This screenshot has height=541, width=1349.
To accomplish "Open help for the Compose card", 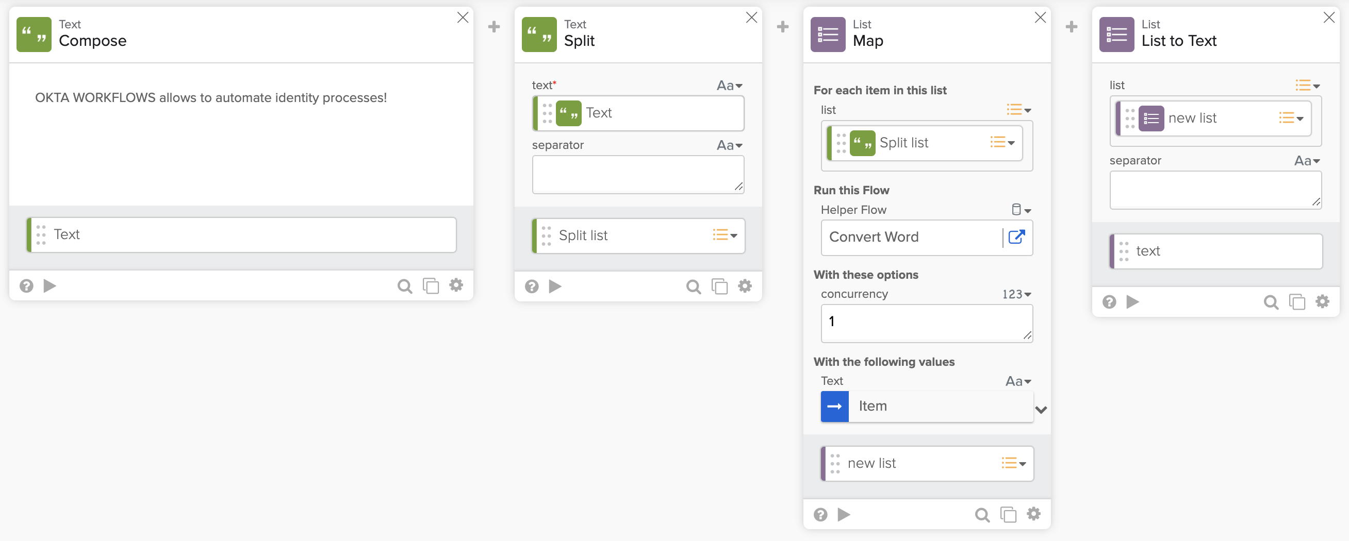I will coord(26,285).
